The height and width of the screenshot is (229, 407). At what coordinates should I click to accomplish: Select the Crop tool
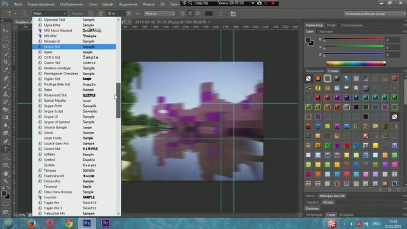6,62
